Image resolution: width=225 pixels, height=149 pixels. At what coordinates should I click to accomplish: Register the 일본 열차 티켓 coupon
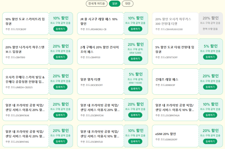coord(135,89)
